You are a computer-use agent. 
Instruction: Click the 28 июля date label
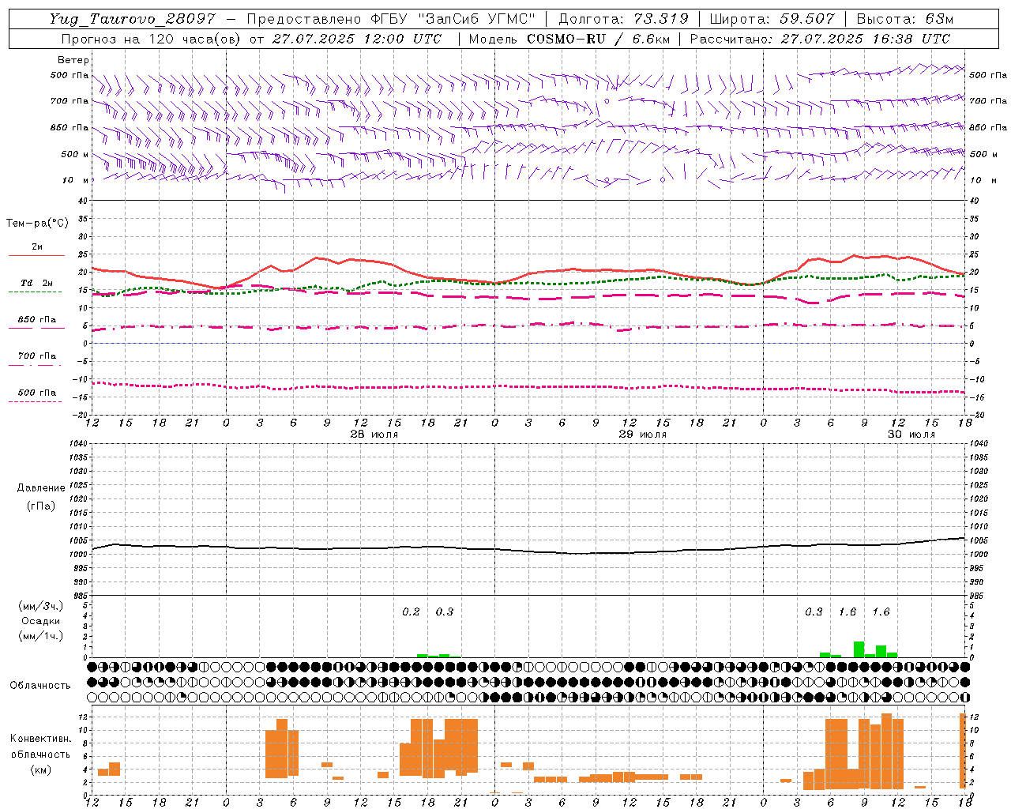[374, 435]
